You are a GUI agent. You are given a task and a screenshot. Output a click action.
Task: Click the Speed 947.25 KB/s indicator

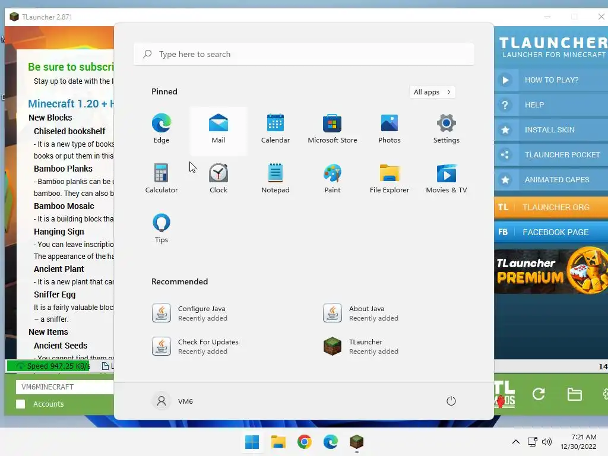[49, 366]
